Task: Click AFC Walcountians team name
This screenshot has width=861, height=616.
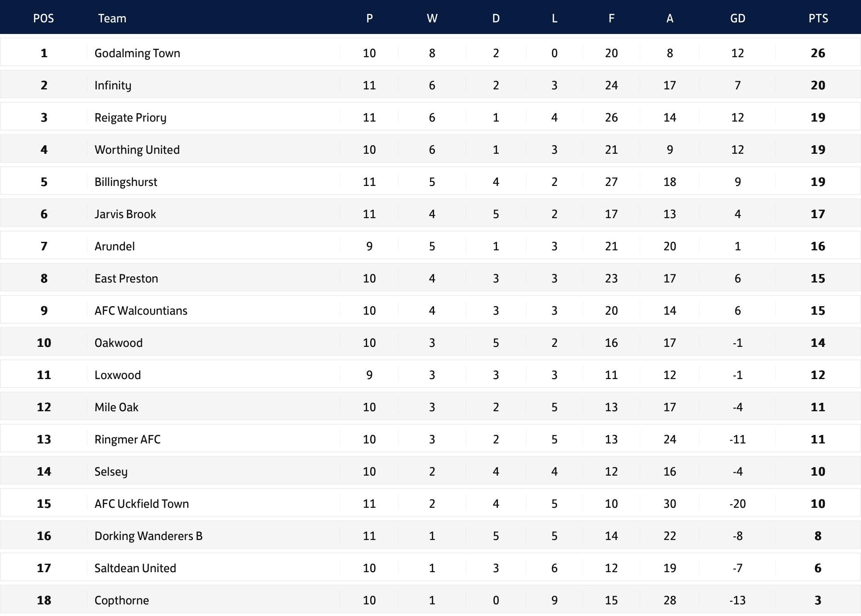Action: coord(141,311)
